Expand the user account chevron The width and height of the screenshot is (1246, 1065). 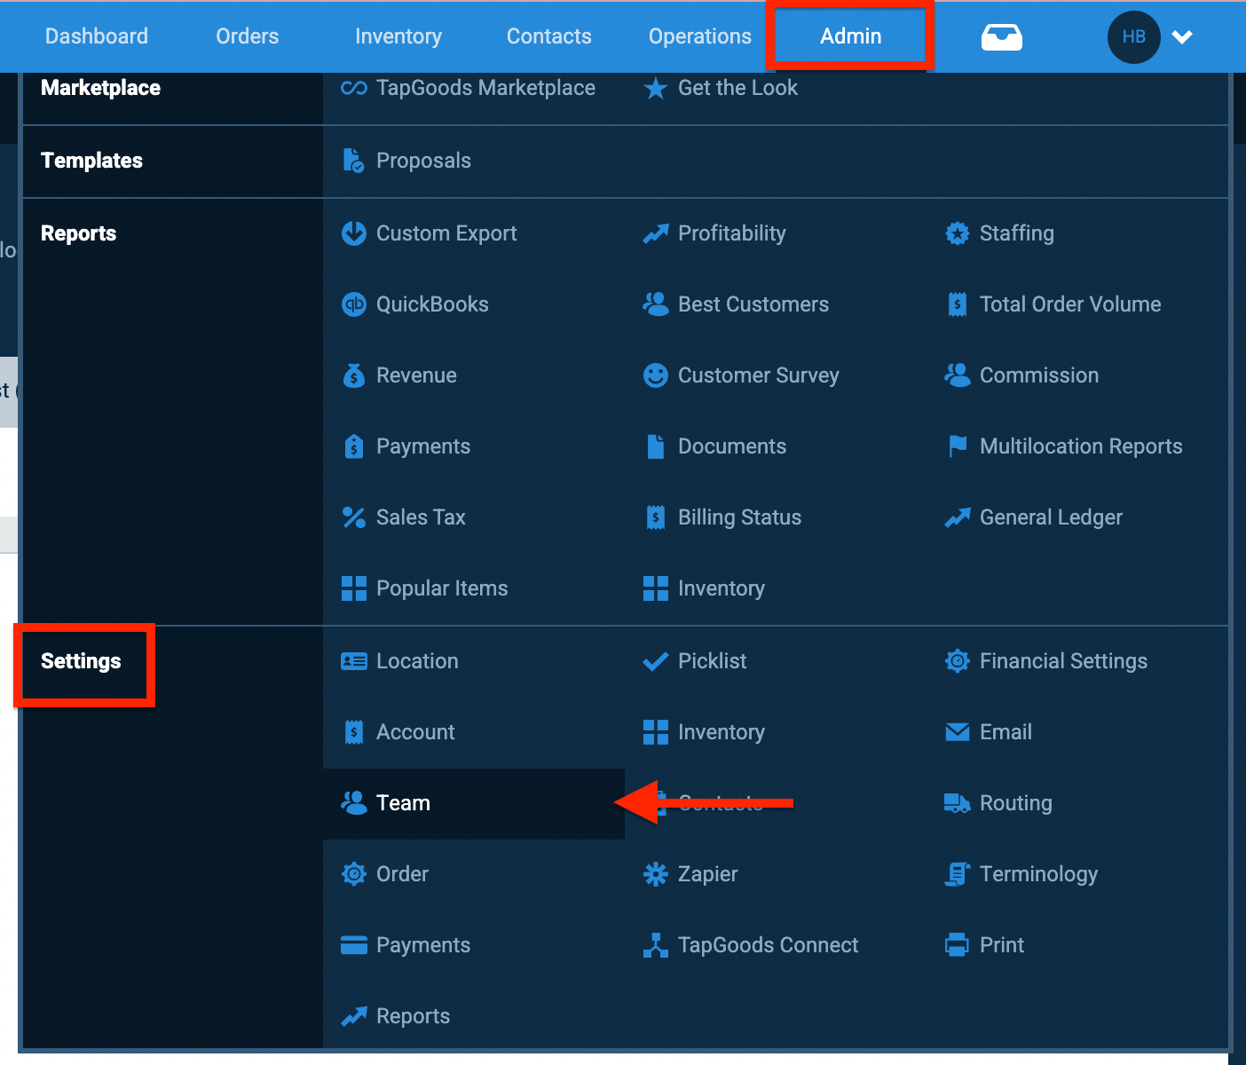[1183, 37]
